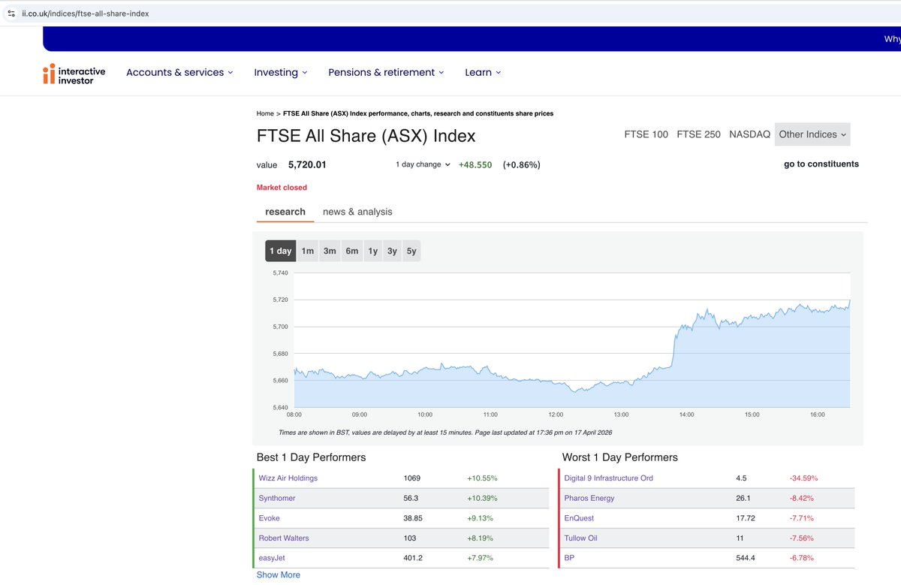901x585 pixels.
Task: Open Wizz Air Holdings stock page
Action: point(288,478)
